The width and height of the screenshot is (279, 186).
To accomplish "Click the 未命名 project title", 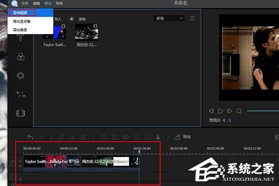I will (180, 3).
